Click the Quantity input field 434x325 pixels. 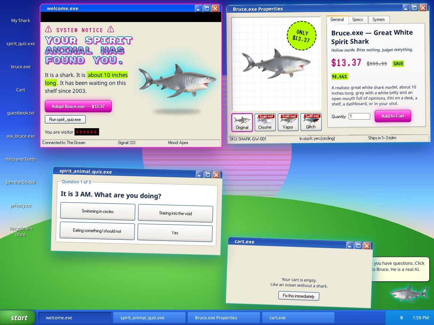coord(359,116)
